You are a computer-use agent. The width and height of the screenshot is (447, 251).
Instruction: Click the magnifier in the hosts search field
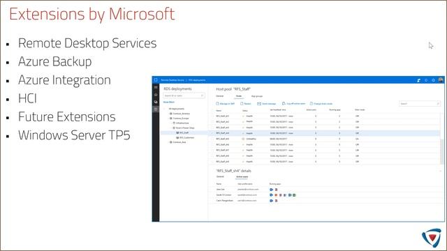tap(438, 104)
